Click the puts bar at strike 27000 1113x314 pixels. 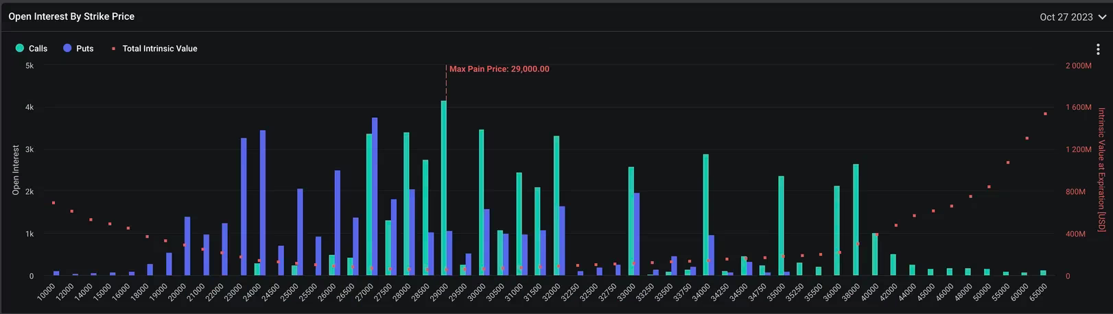pyautogui.click(x=375, y=197)
